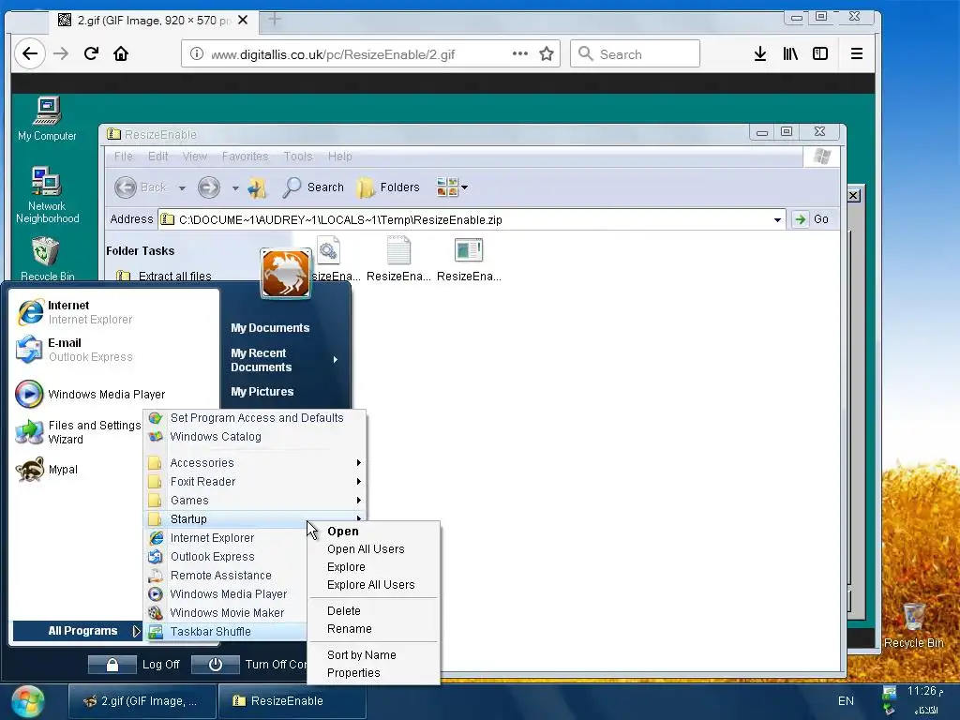Toggle browser sidebar icon

pos(819,53)
